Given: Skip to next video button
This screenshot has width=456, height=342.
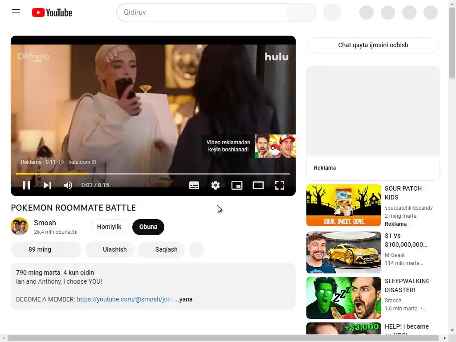Looking at the screenshot, I should click(47, 185).
